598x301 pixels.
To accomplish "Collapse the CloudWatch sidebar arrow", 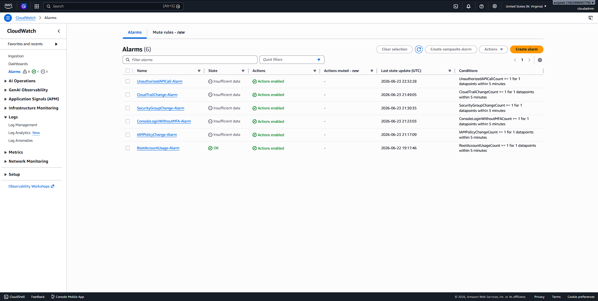I will point(59,31).
